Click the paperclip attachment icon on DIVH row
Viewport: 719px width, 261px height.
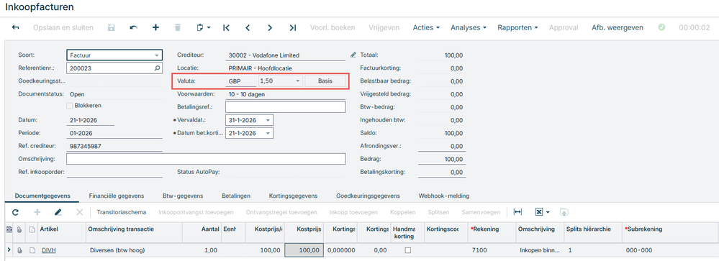[x=19, y=250]
